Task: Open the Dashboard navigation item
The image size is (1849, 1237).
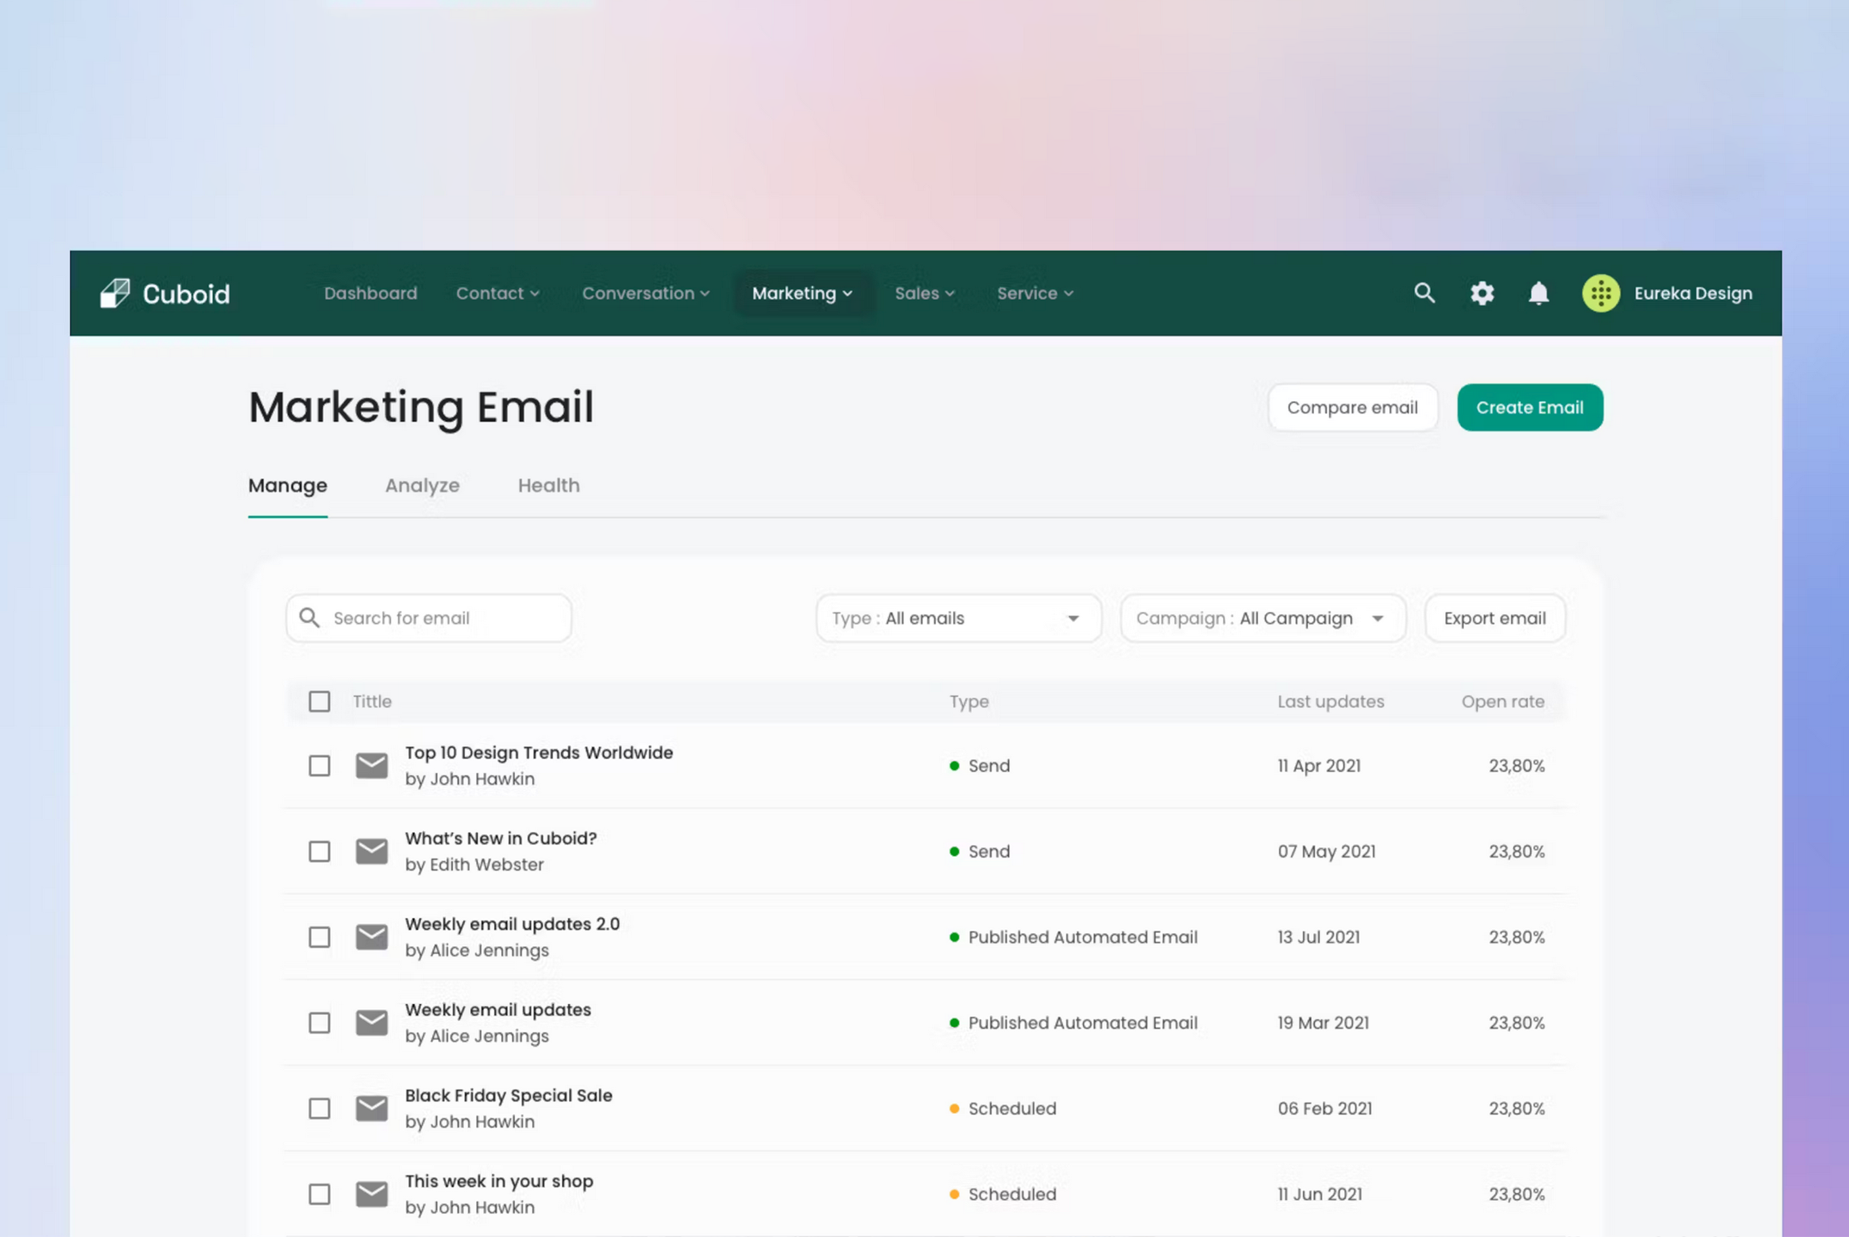Action: 371,293
